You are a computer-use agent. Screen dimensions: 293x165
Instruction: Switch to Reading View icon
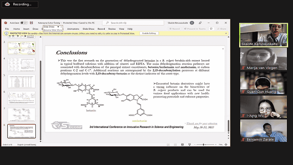182,144
